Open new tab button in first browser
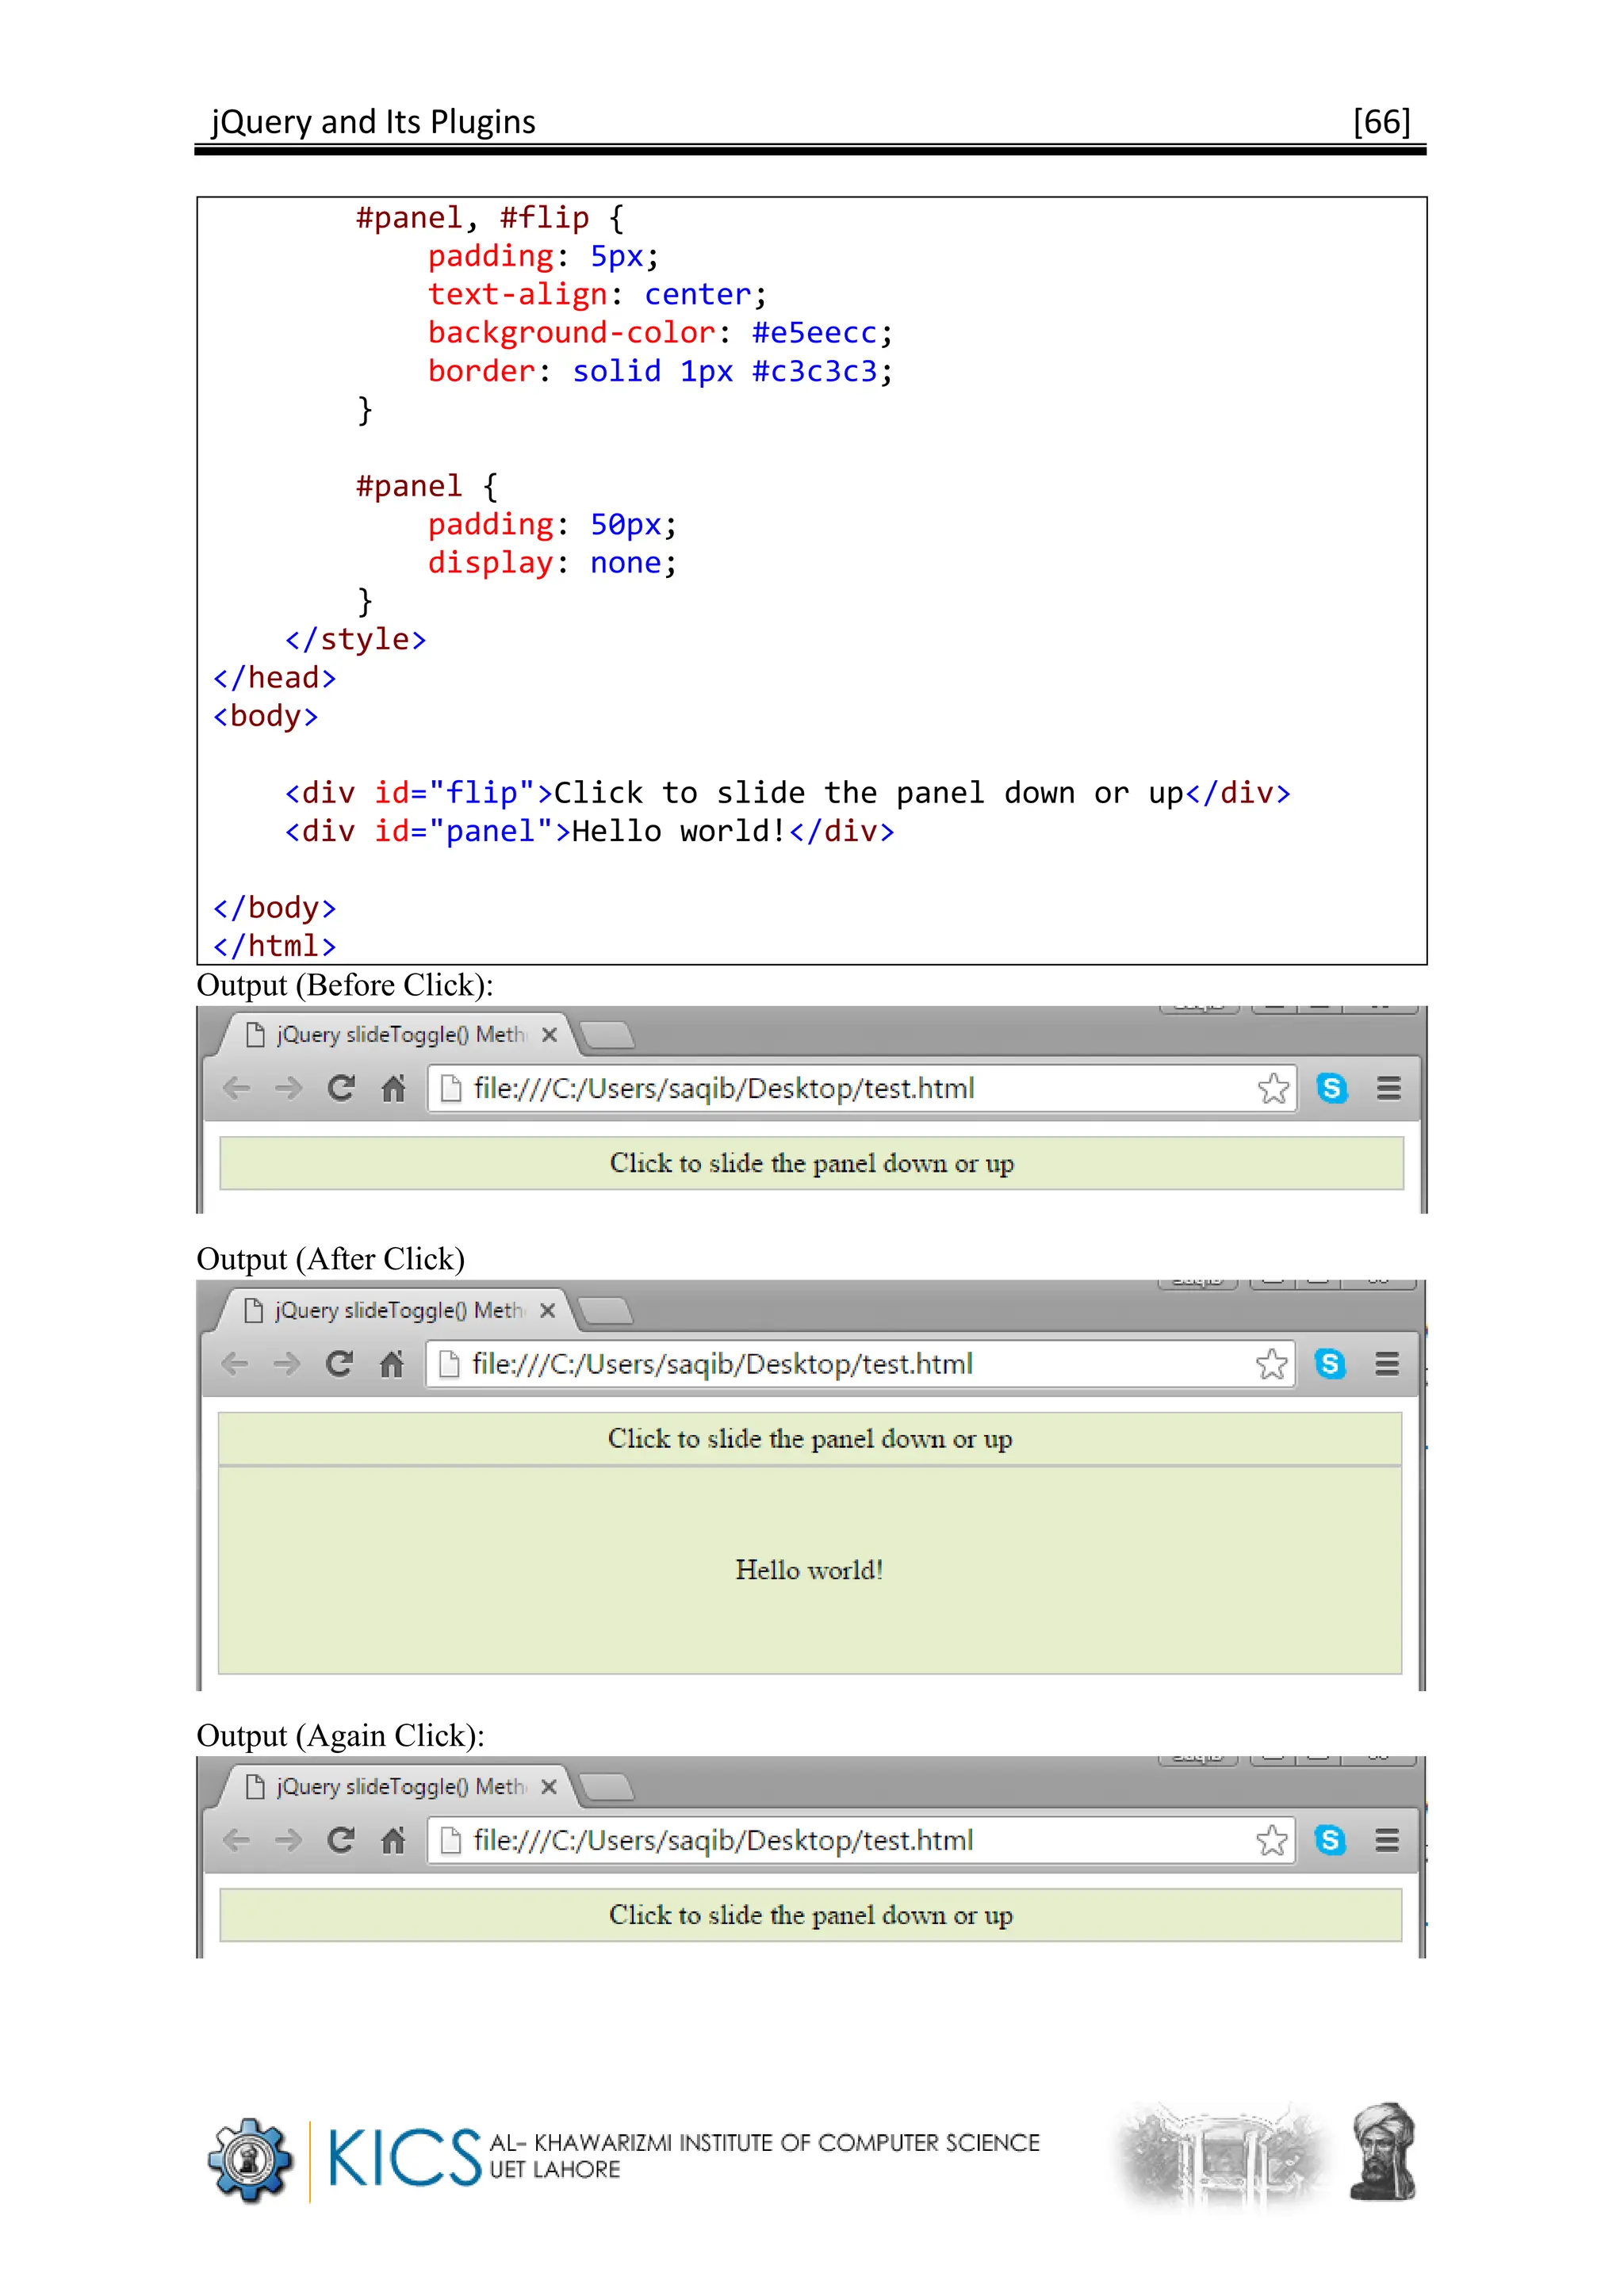This screenshot has width=1624, height=2296. [x=608, y=1036]
